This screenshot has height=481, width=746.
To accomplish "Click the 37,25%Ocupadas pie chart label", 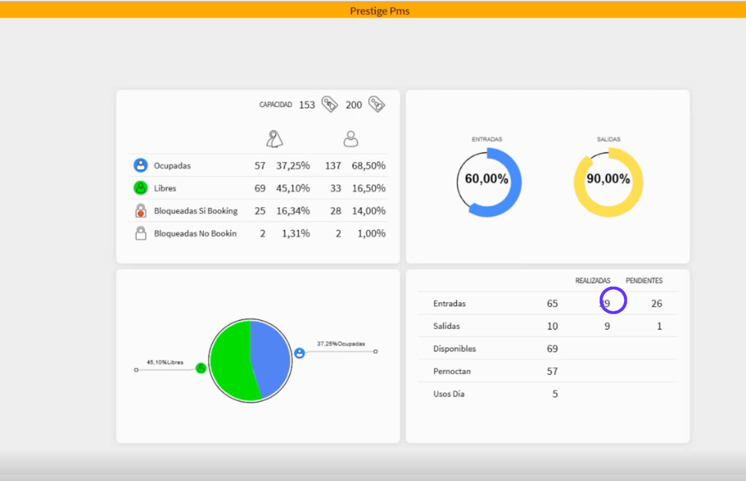I will tap(341, 344).
